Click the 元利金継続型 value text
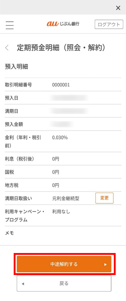The image size is (126, 301). (x=66, y=199)
